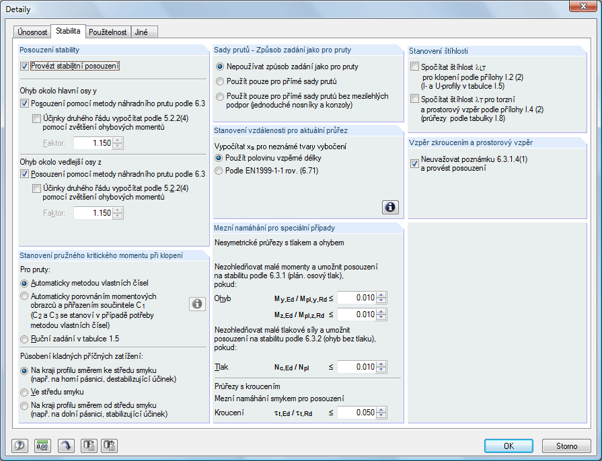Click Faktor field under hlavní osy y
602x461 pixels.
93,143
